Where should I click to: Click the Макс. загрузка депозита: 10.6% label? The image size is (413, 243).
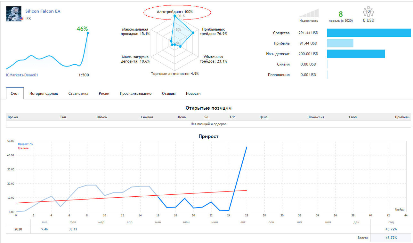[136, 59]
